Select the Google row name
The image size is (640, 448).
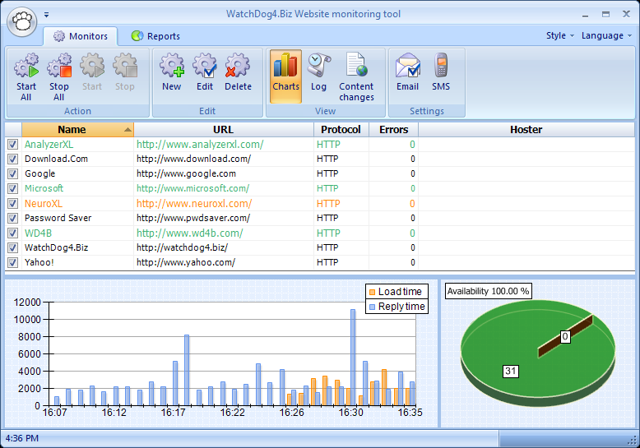pos(40,173)
